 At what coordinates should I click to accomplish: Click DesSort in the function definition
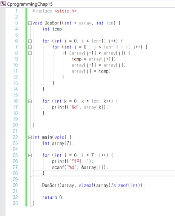53,23
